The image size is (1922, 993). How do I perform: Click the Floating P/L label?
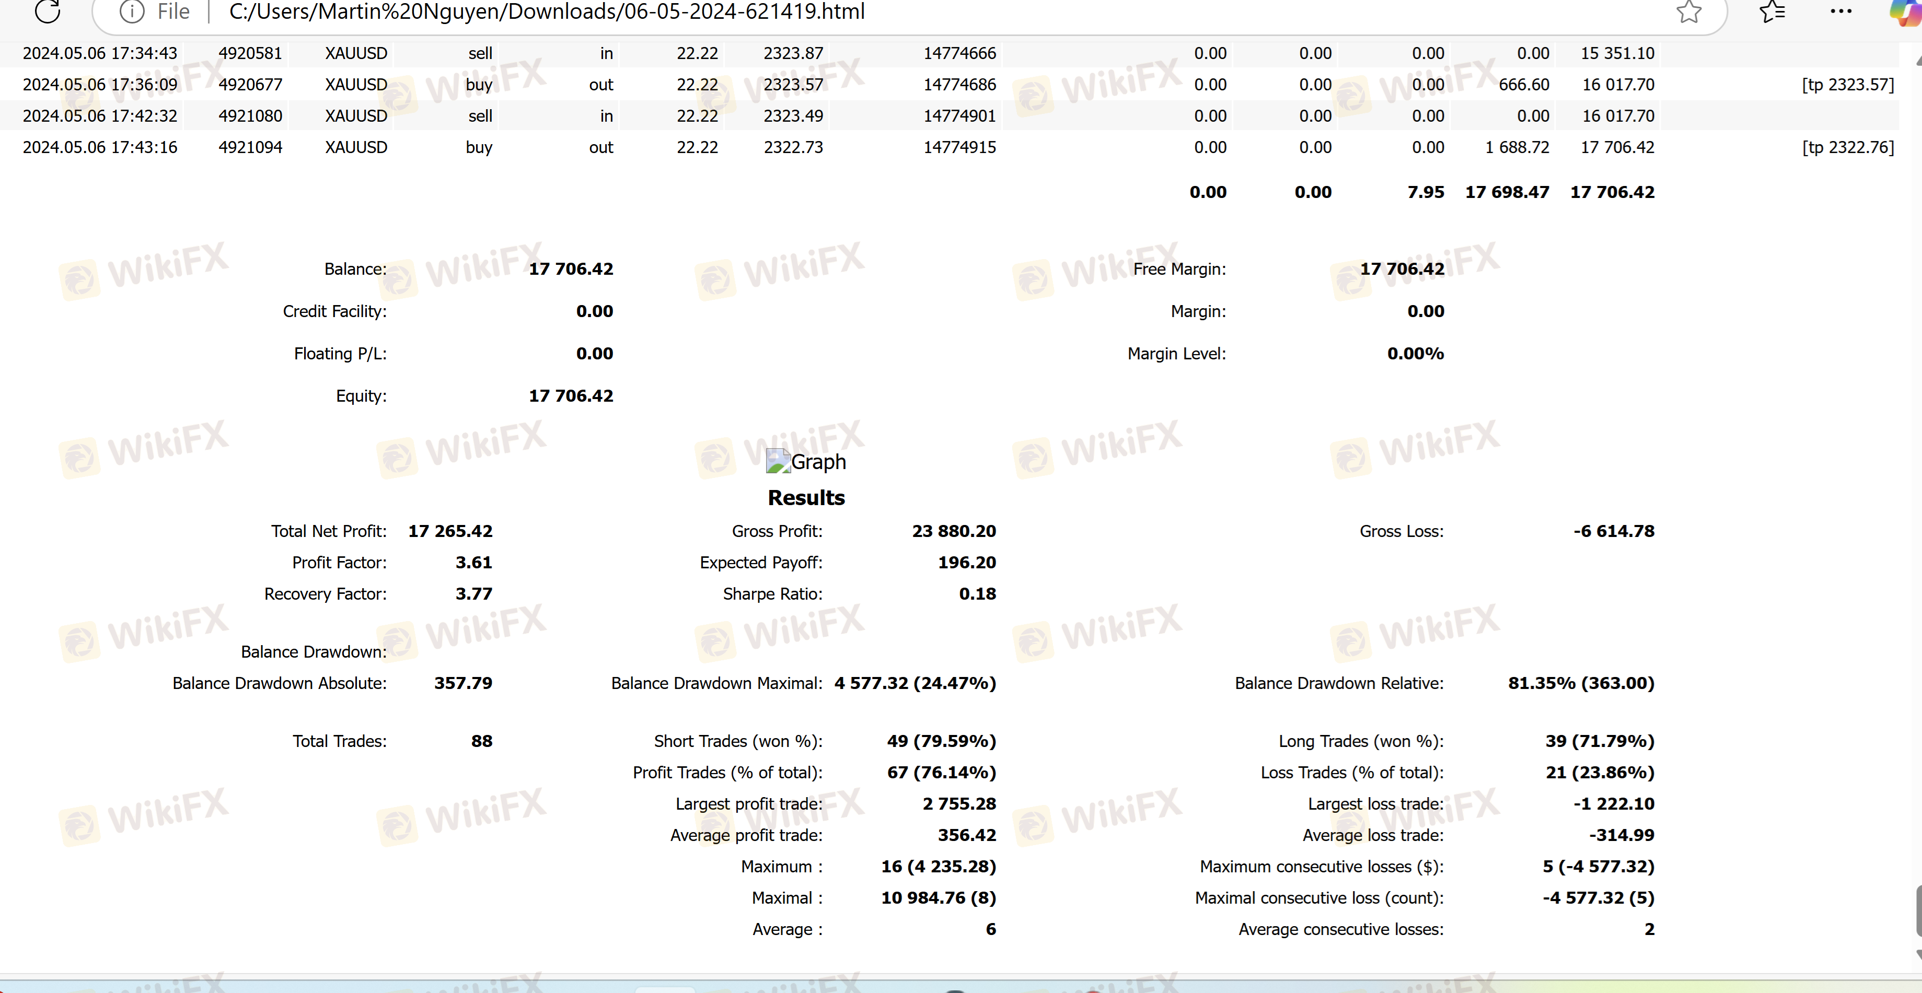pyautogui.click(x=340, y=354)
